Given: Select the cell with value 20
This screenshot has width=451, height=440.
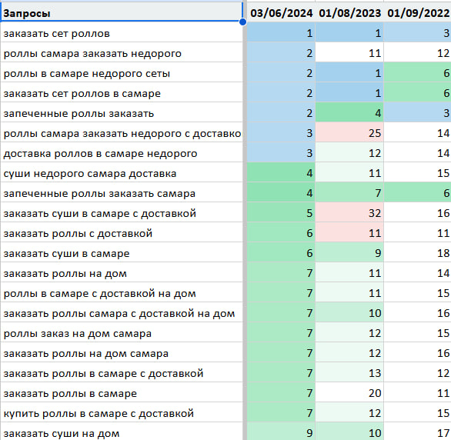Looking at the screenshot, I should click(349, 393).
